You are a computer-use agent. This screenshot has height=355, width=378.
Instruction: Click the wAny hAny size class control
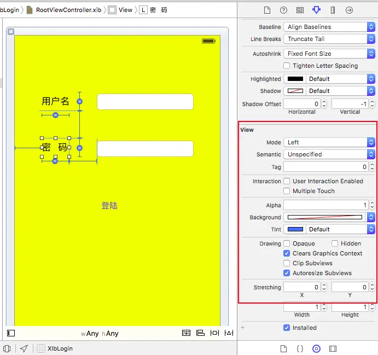tap(100, 333)
